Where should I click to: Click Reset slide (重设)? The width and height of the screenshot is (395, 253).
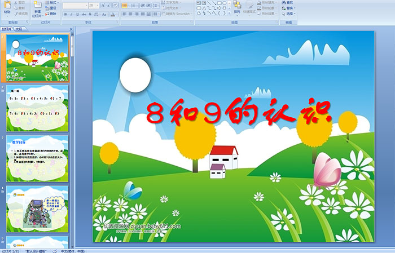51,8
